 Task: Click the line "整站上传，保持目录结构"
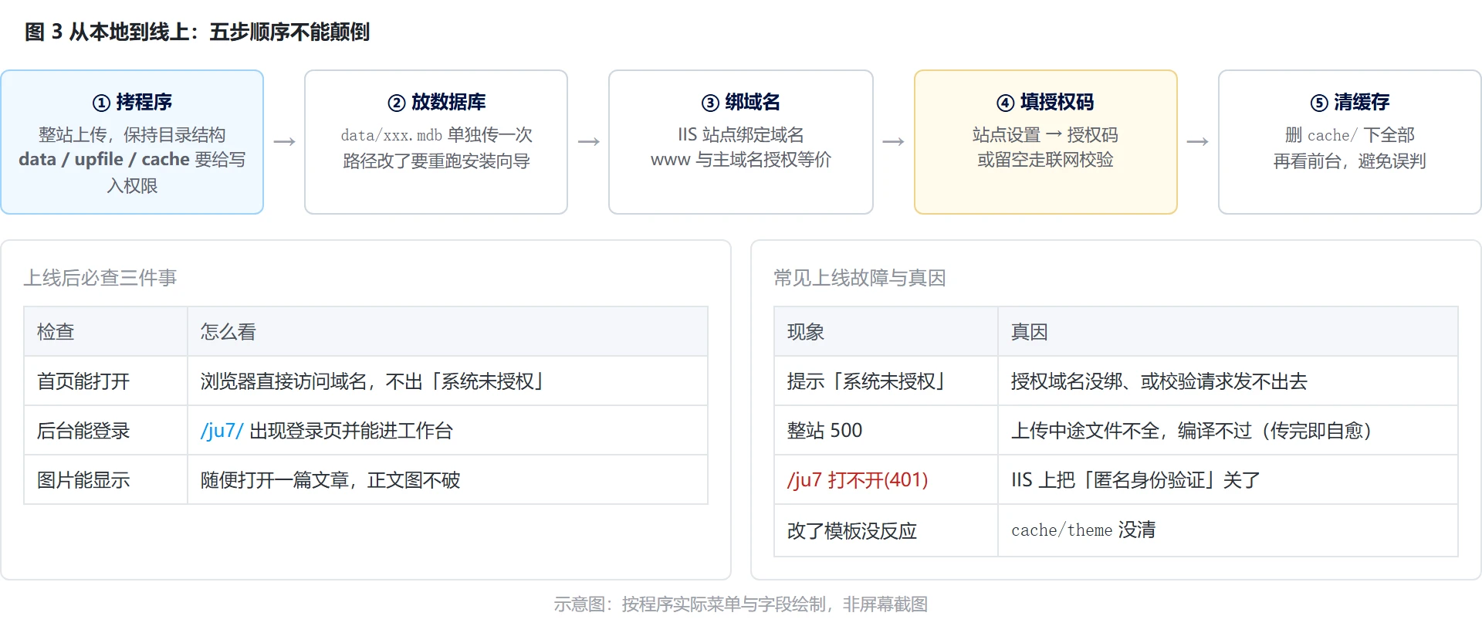tap(132, 135)
